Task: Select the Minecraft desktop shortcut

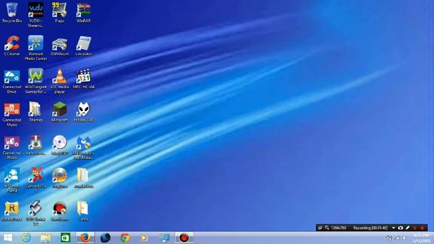Action: 60,112
